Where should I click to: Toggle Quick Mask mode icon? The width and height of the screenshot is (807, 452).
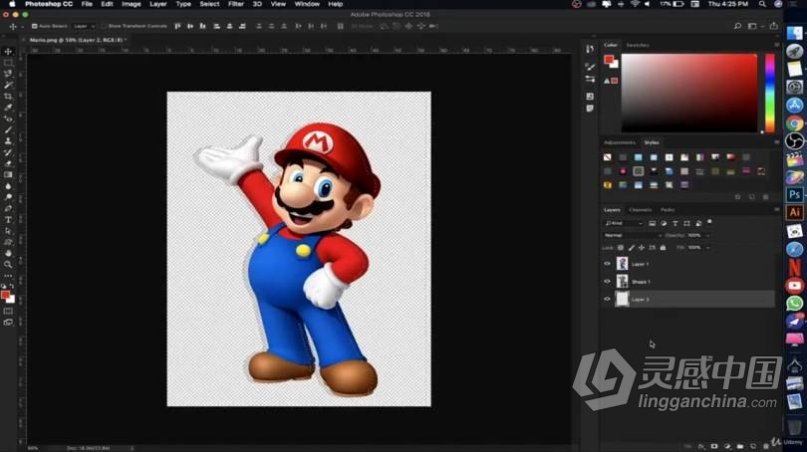coord(8,311)
